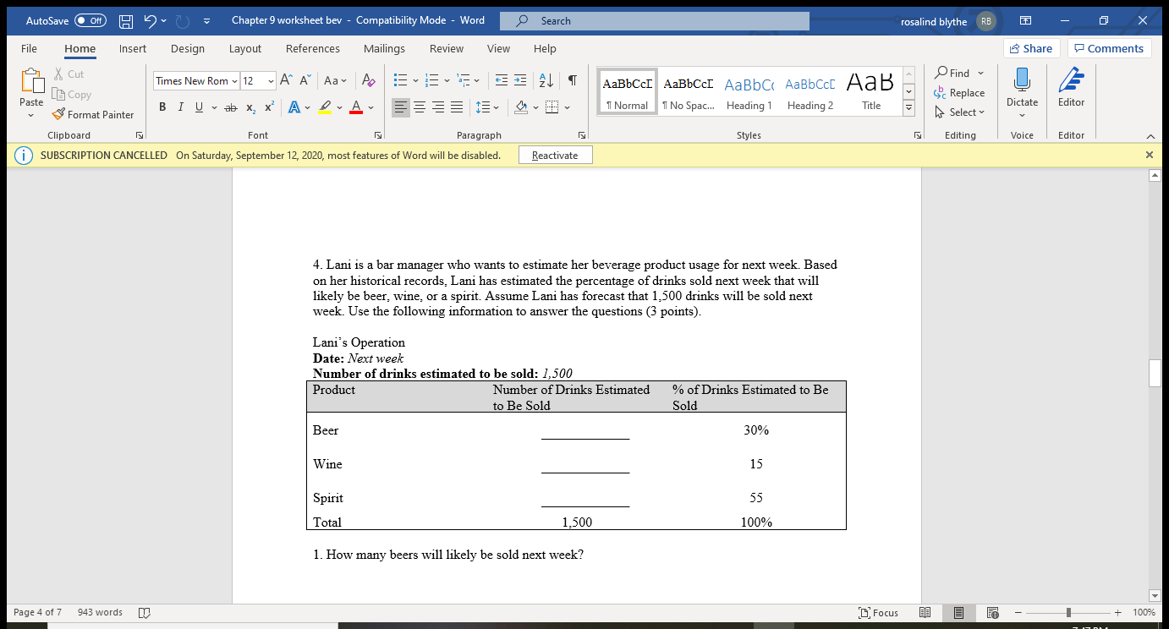Screen dimensions: 1169x629
Task: Toggle bold formatting in the Font group
Action: [162, 107]
